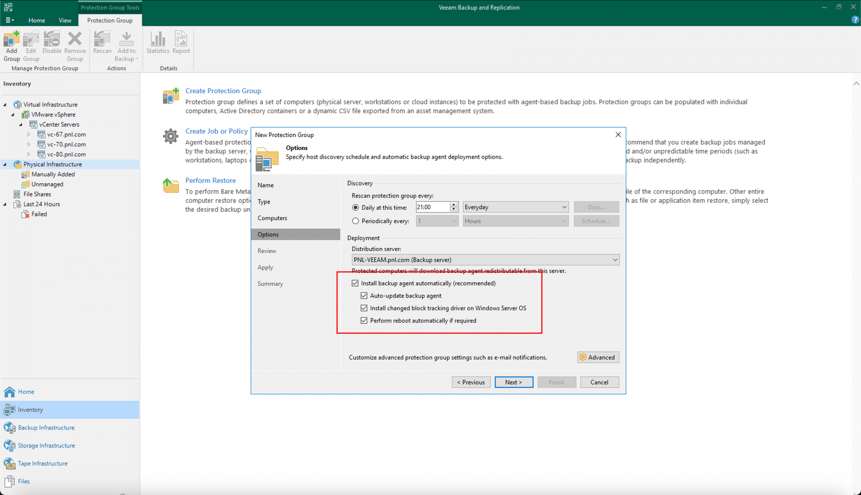861x495 pixels.
Task: Click the Perform Restore link
Action: click(x=211, y=180)
